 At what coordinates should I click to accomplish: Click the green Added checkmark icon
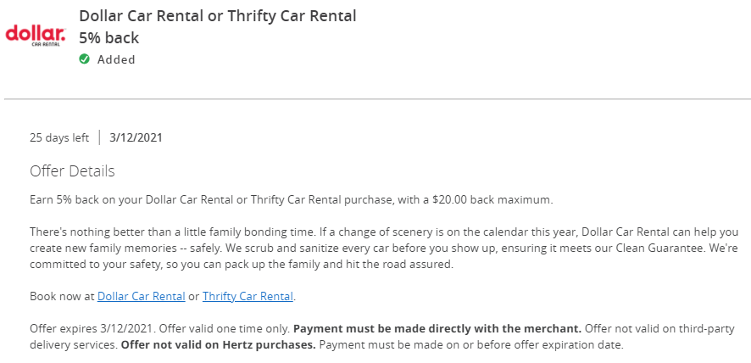coord(84,59)
